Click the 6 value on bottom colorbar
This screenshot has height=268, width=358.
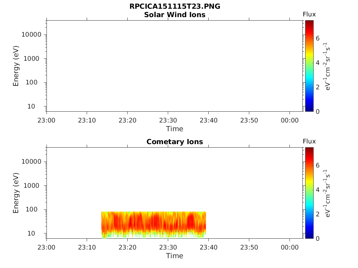(317, 165)
